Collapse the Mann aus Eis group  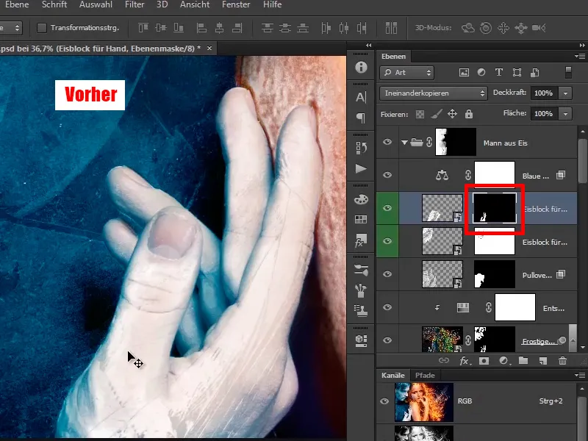[404, 143]
